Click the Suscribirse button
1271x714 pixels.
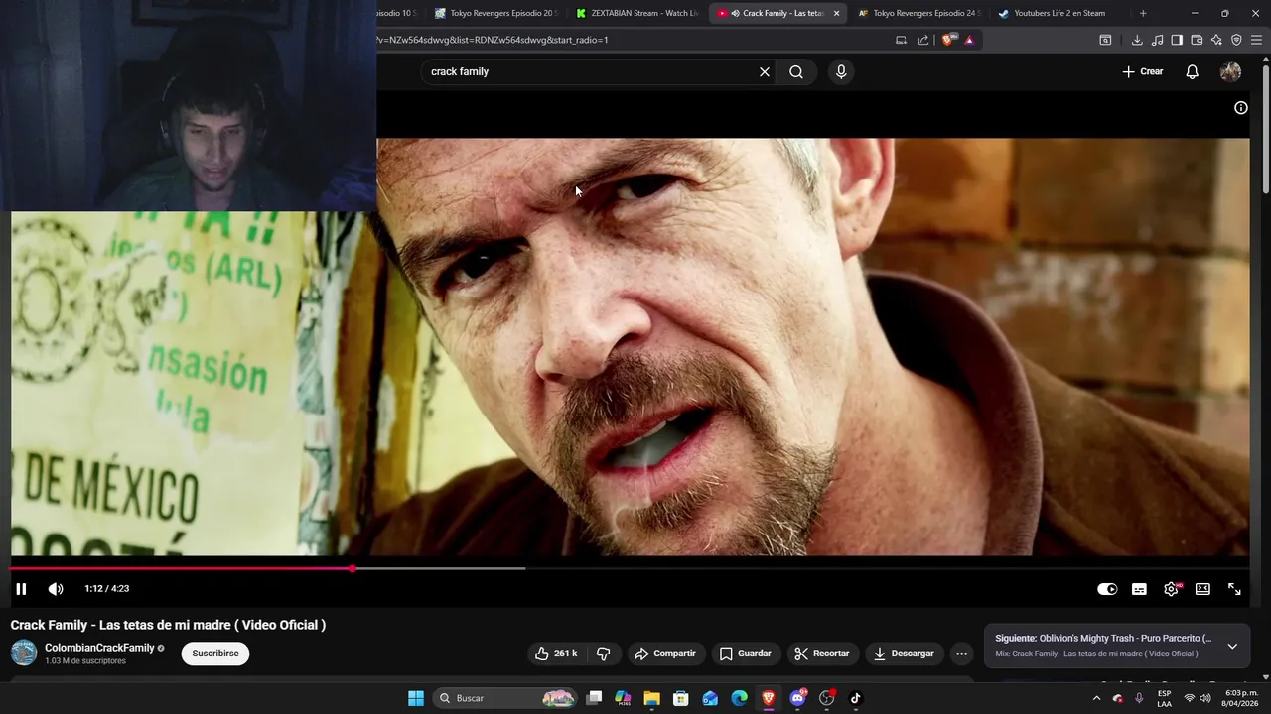pyautogui.click(x=215, y=654)
